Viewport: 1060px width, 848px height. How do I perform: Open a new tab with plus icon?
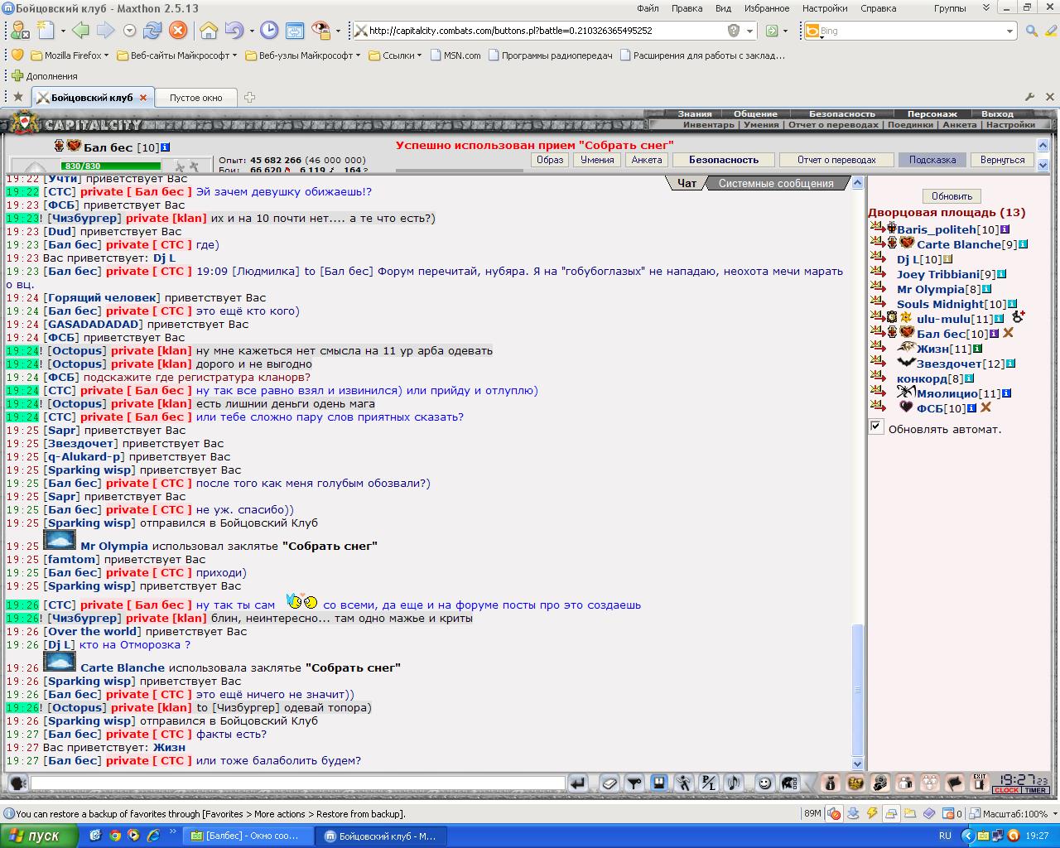(x=250, y=98)
